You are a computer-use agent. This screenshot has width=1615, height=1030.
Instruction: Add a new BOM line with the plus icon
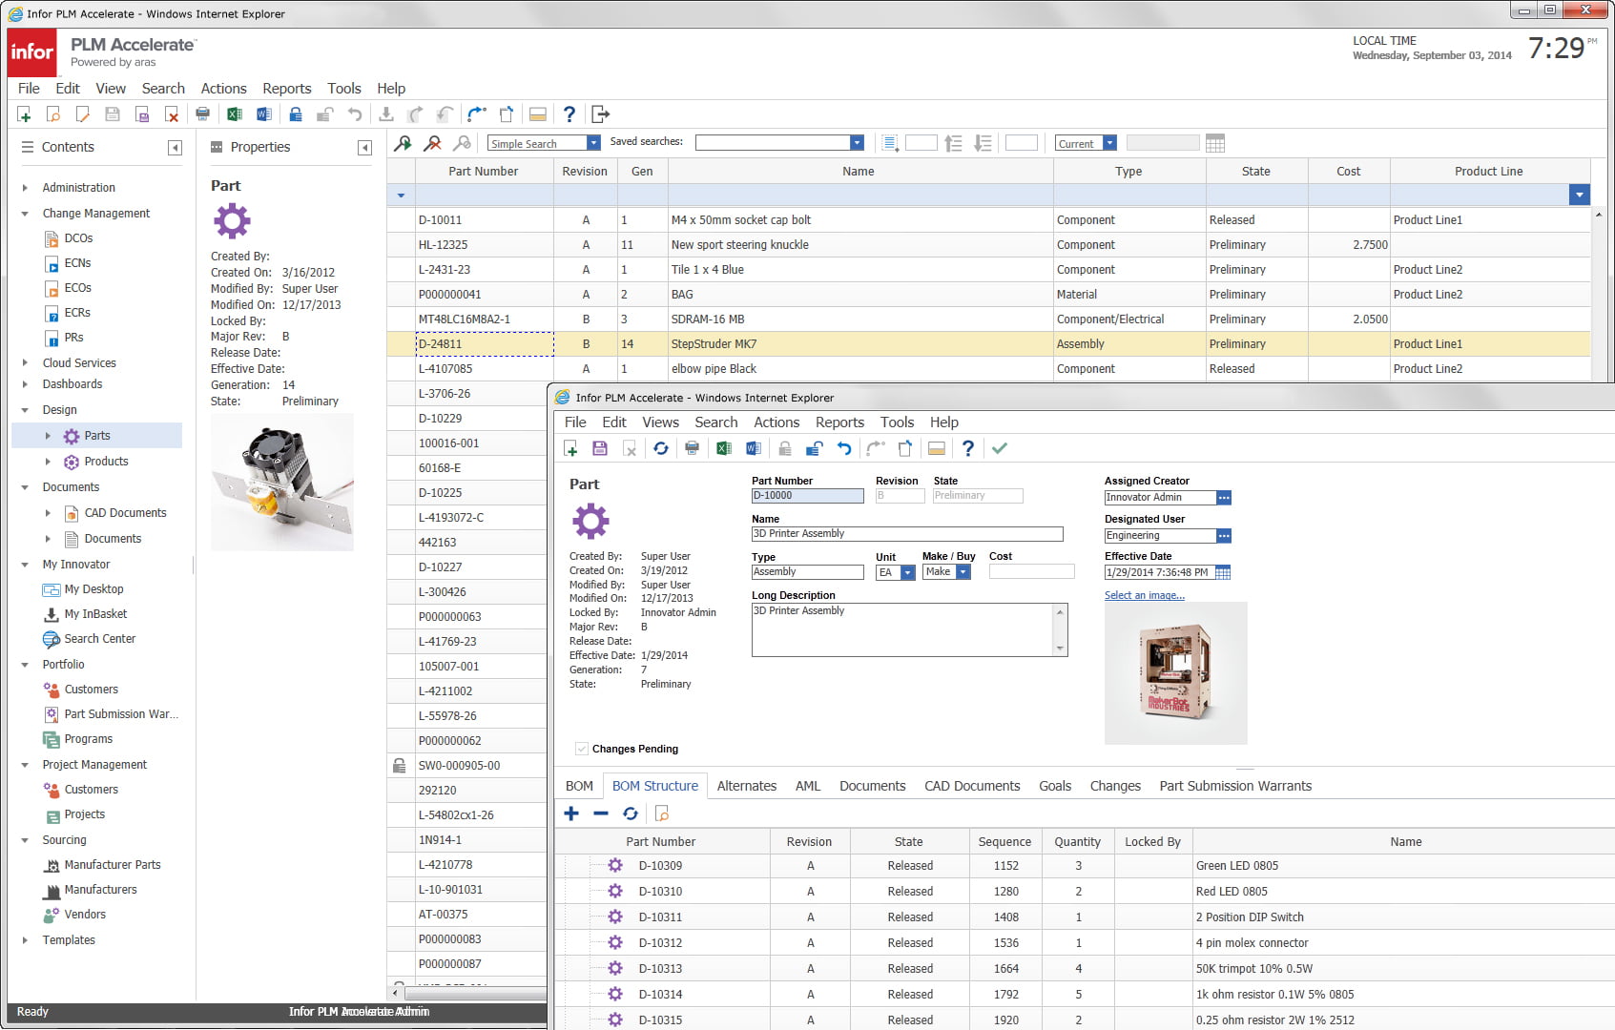[570, 814]
